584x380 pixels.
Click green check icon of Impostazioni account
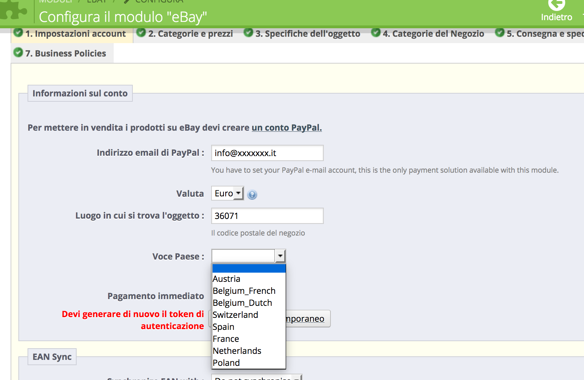[x=18, y=33]
